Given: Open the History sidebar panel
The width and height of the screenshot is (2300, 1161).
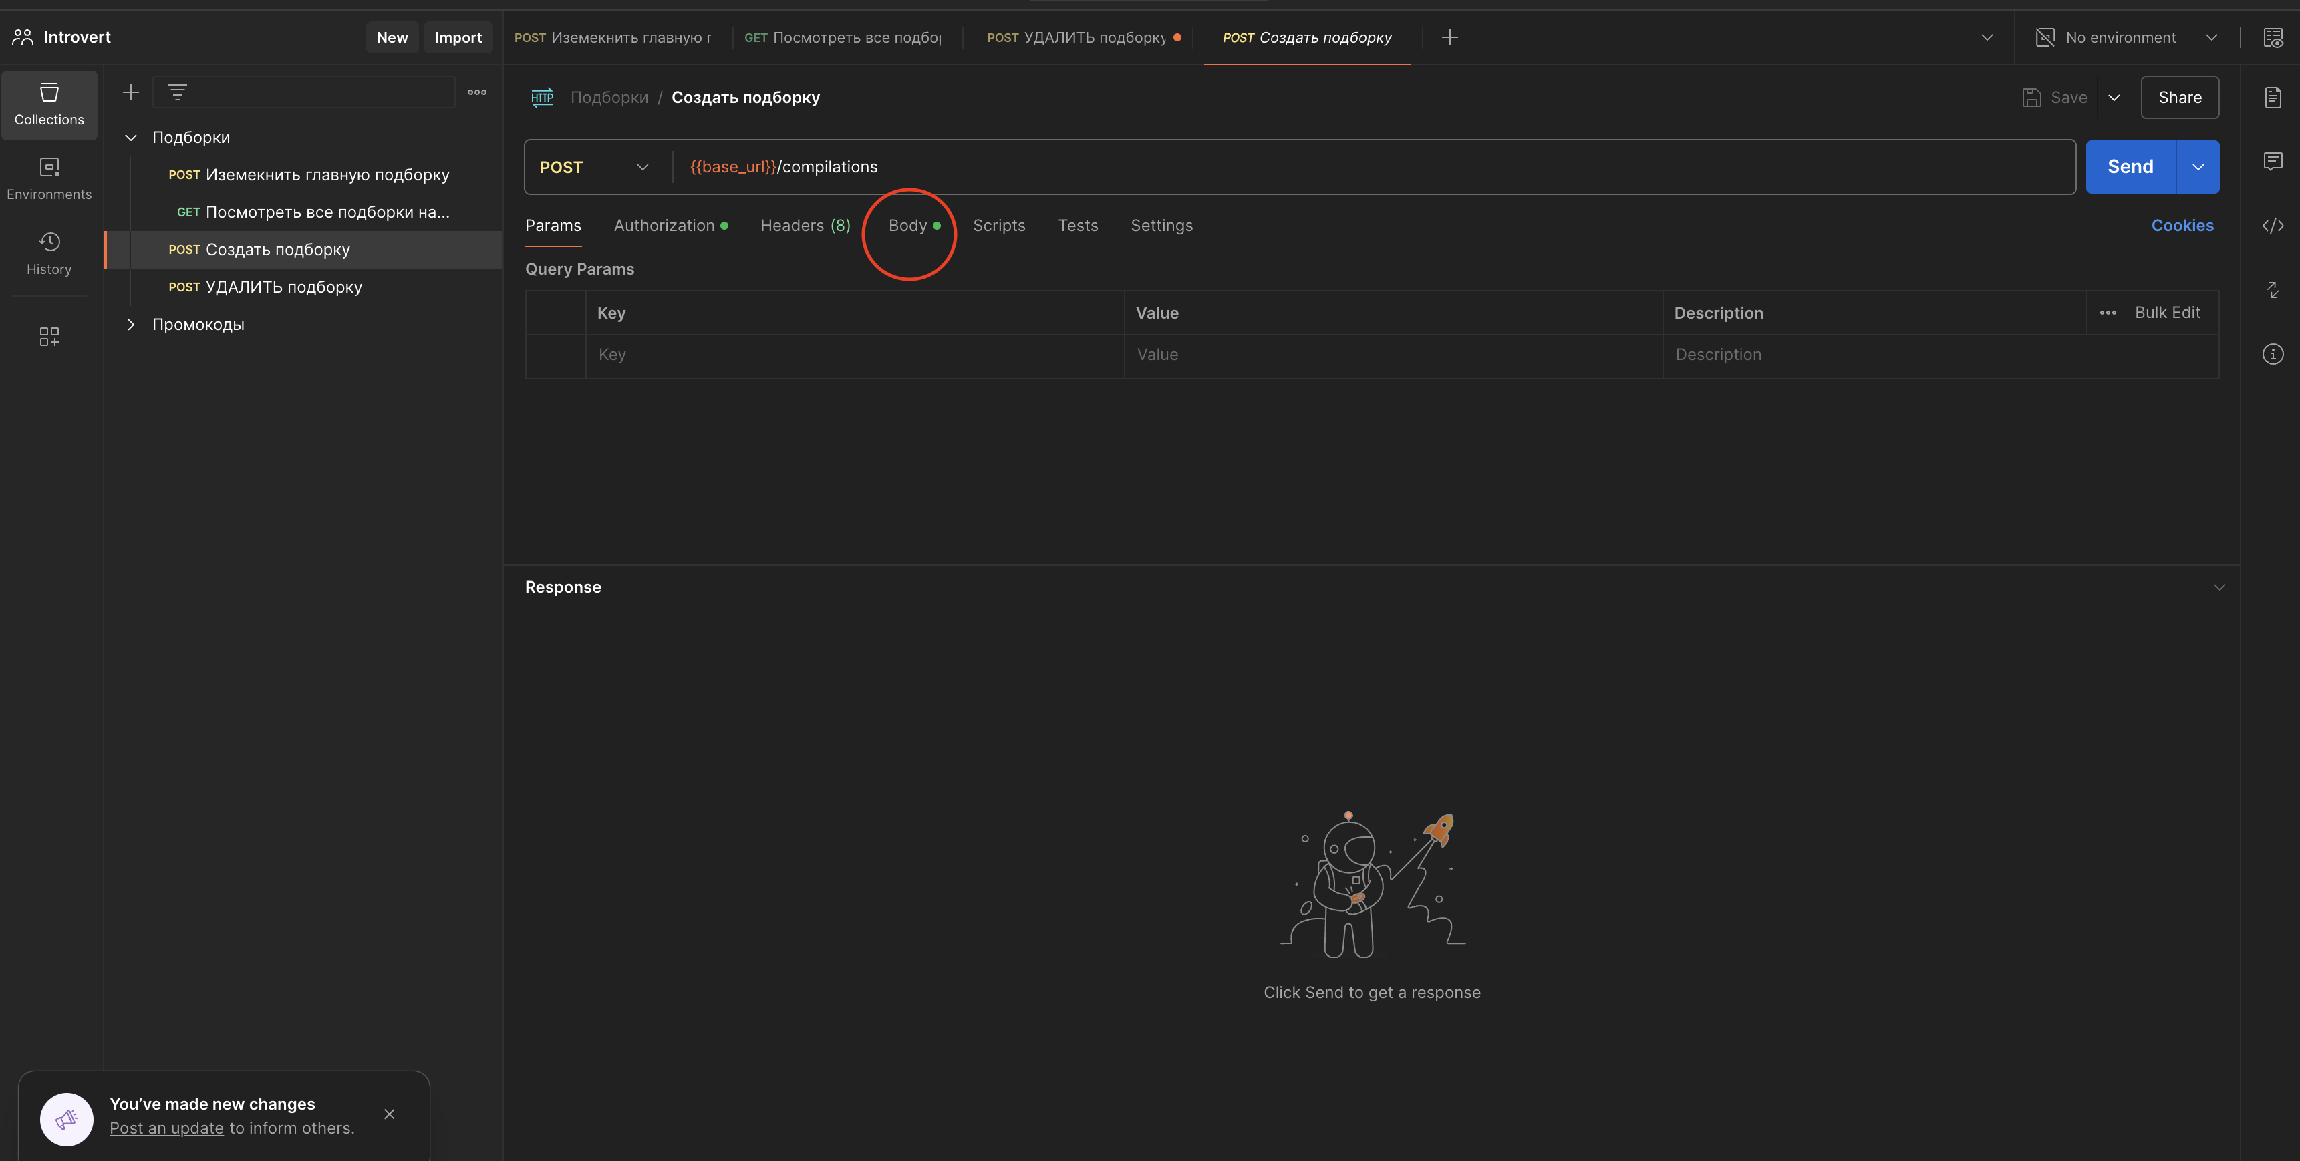Looking at the screenshot, I should (49, 253).
